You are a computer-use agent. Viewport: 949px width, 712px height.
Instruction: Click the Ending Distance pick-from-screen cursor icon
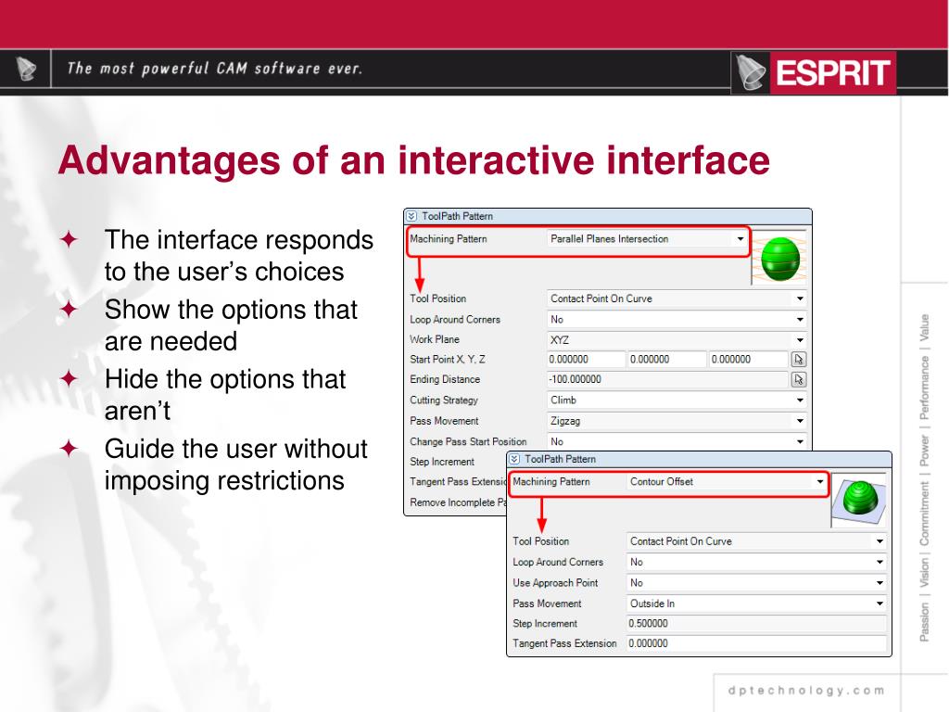point(799,379)
